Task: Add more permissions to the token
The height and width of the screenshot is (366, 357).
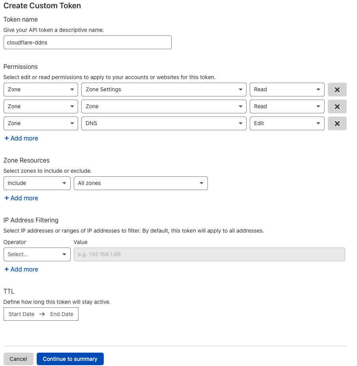Action: point(21,139)
